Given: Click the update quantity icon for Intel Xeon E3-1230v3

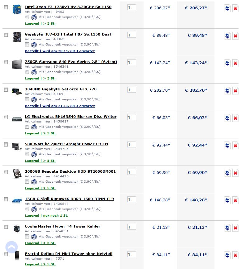Looking at the screenshot, I should [227, 8].
